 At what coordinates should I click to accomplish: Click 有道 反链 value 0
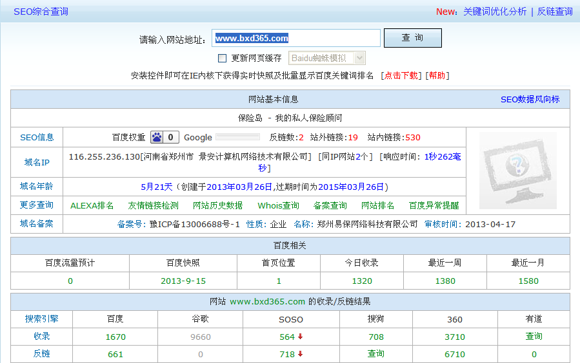click(534, 354)
